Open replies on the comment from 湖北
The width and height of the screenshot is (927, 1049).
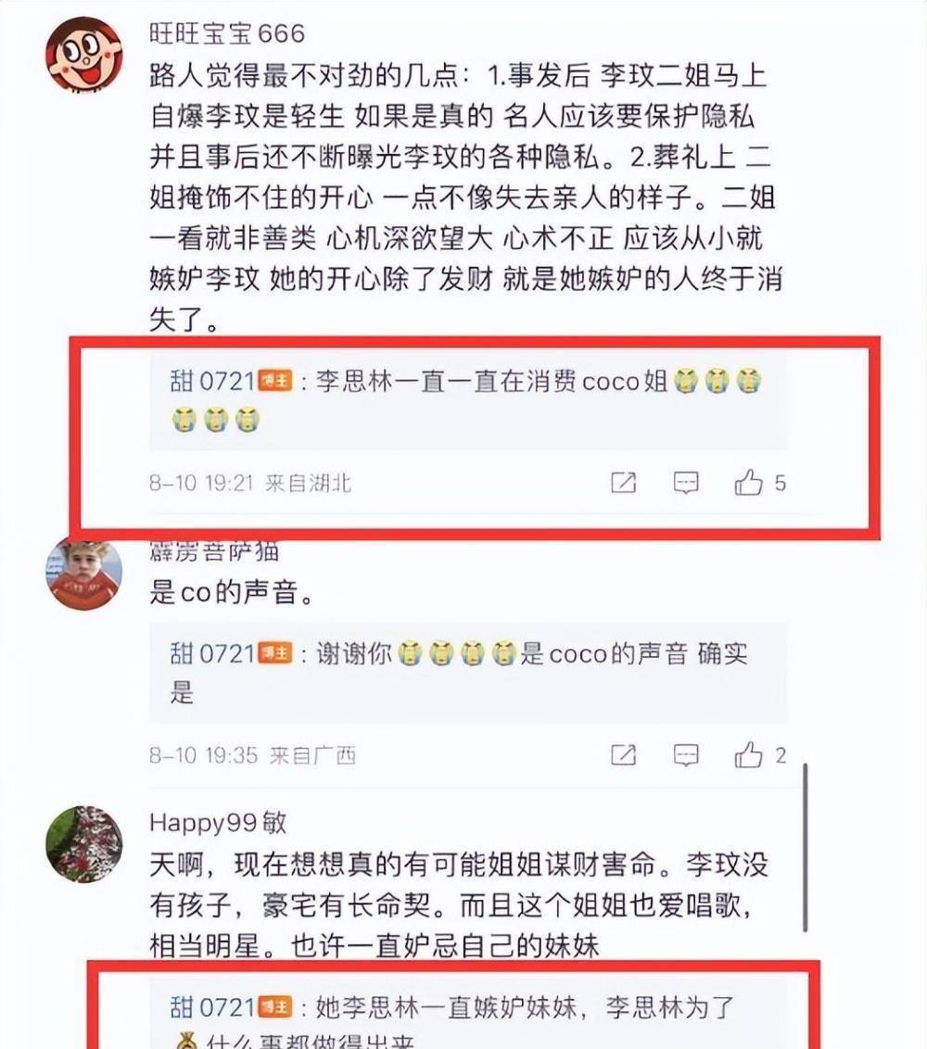(x=686, y=483)
